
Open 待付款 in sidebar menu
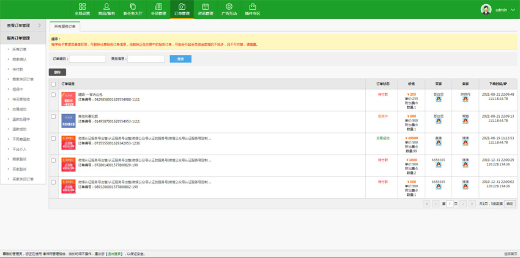tap(18, 70)
